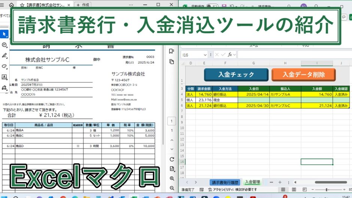This screenshot has height=198, width=352.
Task: Click the PDF page number box showing 1
Action: (172, 121)
